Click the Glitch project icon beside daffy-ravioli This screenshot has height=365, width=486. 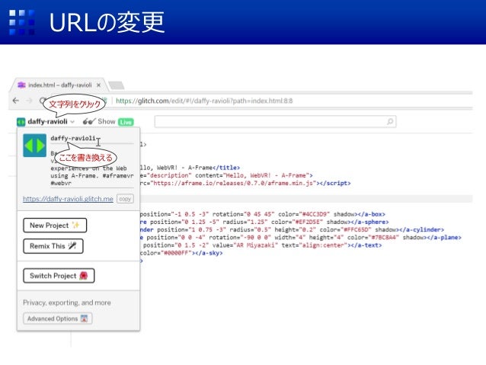21,122
